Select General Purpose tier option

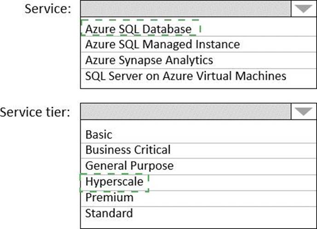tap(129, 166)
